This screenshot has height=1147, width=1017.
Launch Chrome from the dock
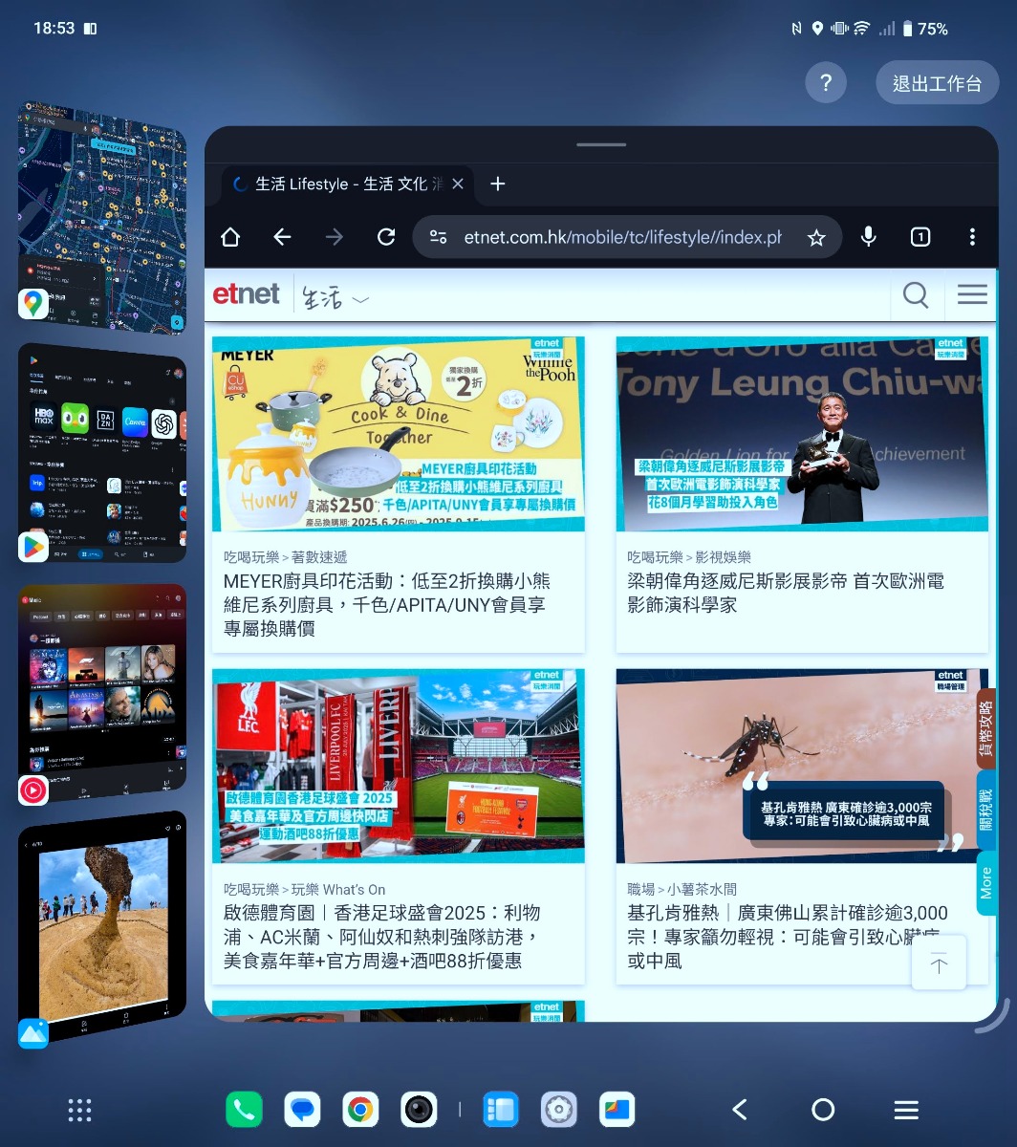click(360, 1110)
